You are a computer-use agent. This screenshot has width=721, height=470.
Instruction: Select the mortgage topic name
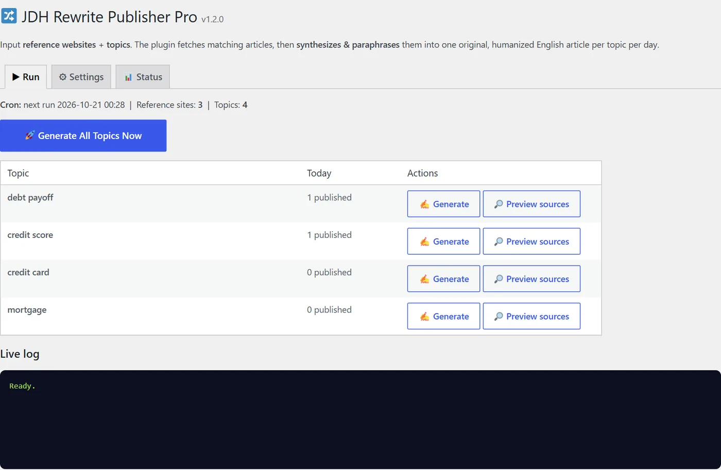27,310
